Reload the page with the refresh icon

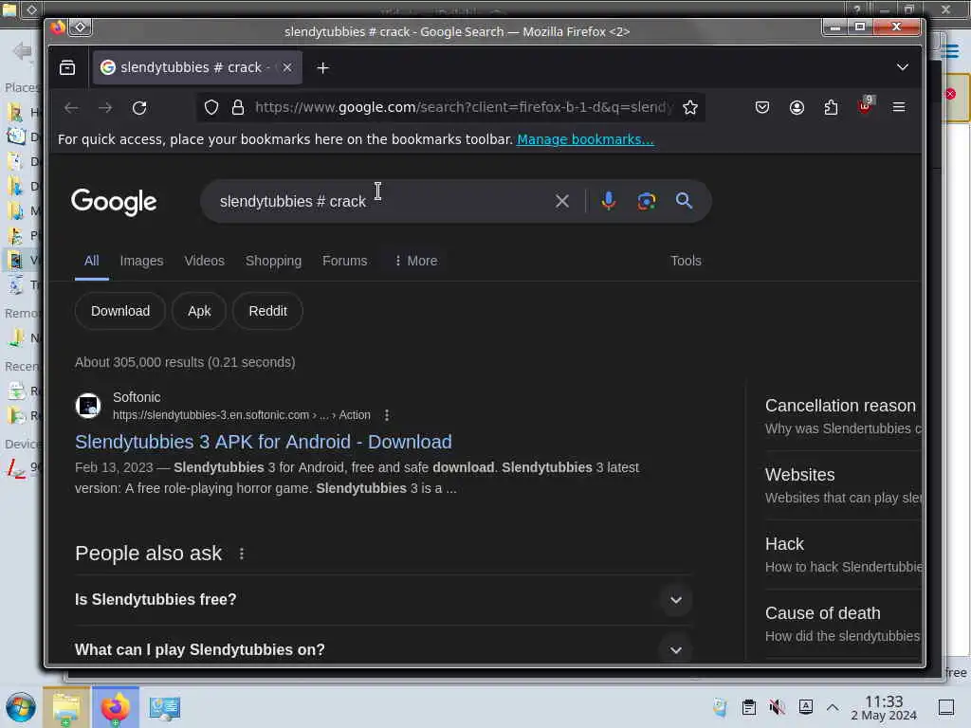[x=139, y=108]
